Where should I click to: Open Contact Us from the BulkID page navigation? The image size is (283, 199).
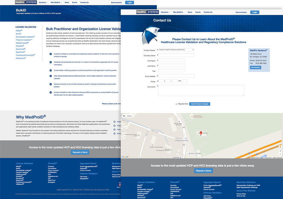point(84,2)
